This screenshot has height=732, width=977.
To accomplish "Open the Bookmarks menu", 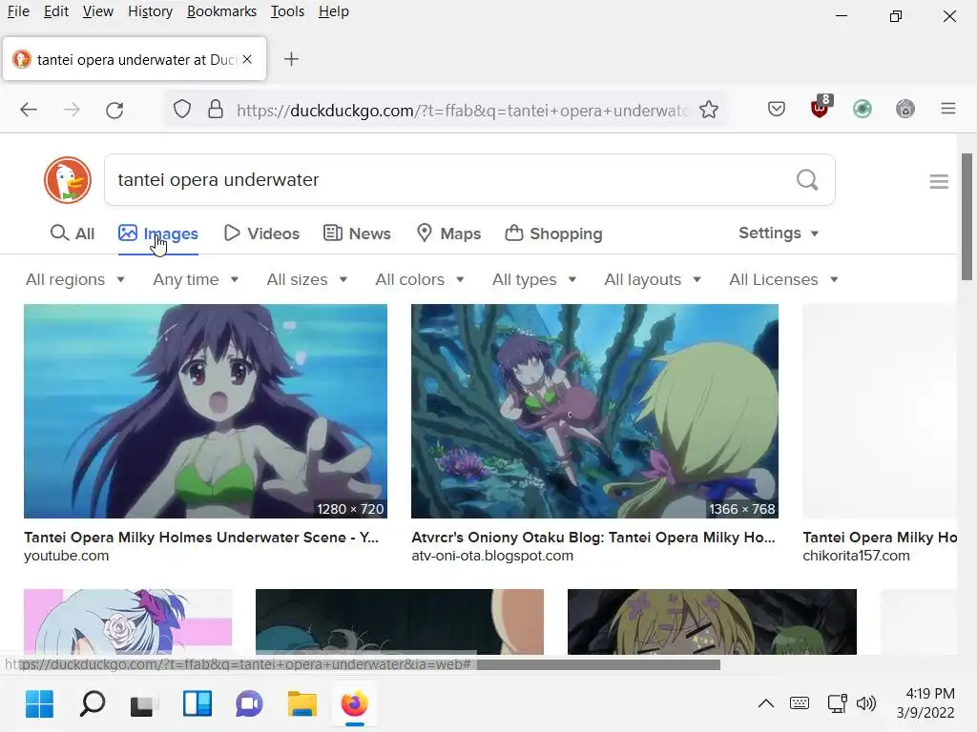I will pyautogui.click(x=221, y=11).
